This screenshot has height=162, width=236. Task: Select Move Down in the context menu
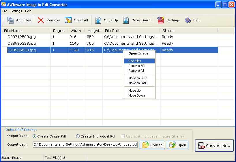coord(139,95)
